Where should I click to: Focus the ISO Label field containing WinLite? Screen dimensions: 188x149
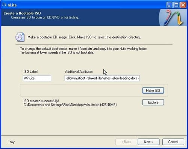pos(37,78)
